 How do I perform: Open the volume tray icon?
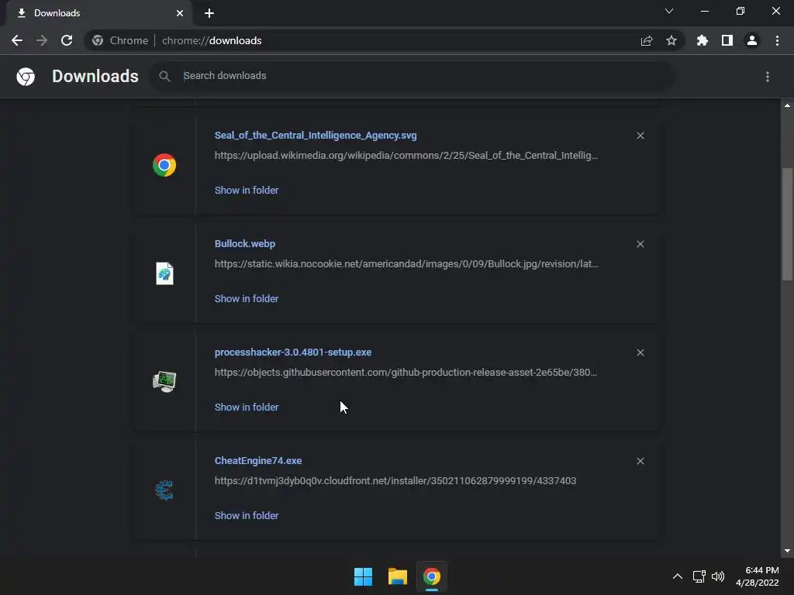tap(718, 576)
